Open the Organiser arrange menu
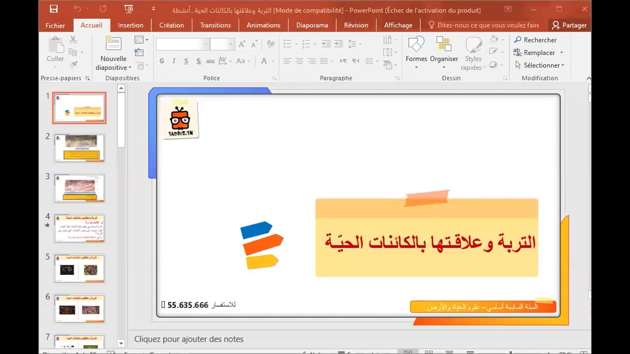 [444, 53]
